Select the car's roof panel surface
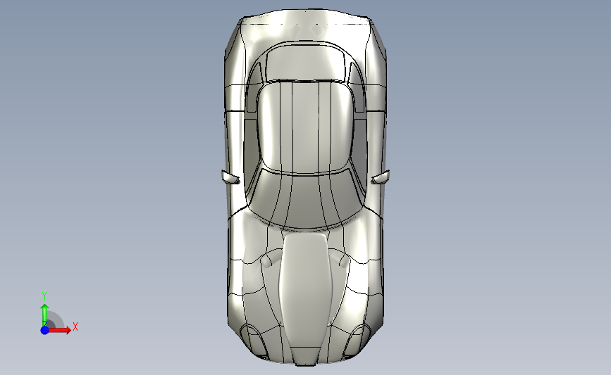 [305, 127]
